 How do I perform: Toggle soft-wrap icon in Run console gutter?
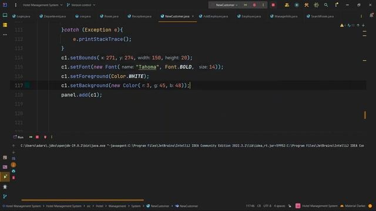click(14, 158)
